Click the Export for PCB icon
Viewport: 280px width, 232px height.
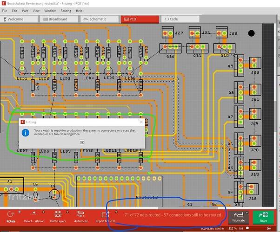coord(105,214)
